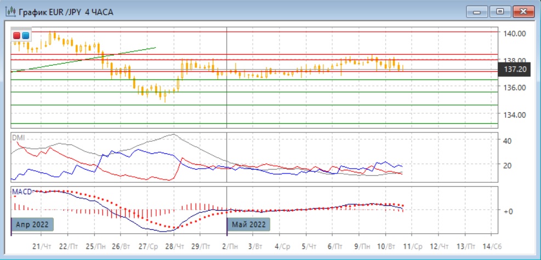Close the EUR/JPY chart window
Screen dimensions: 541x260
coord(522,11)
